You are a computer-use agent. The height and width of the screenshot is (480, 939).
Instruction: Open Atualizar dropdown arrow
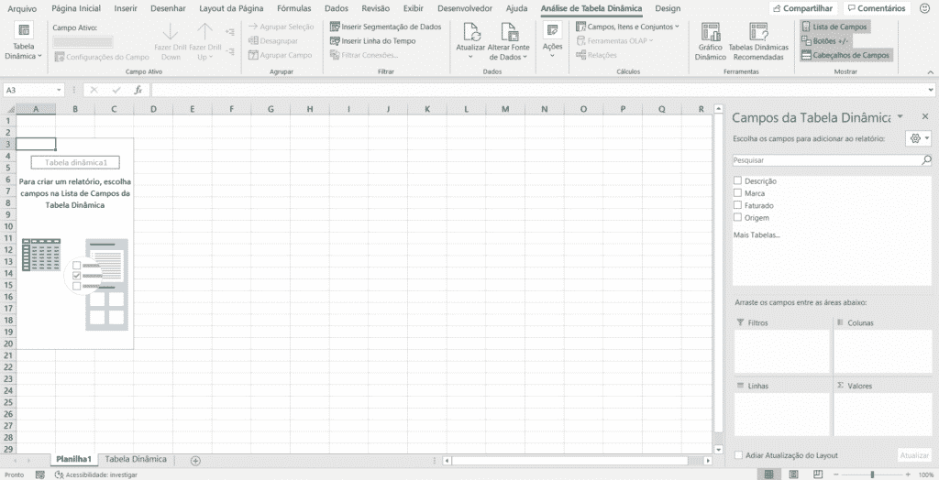[470, 56]
